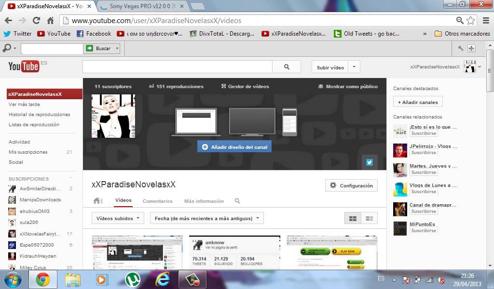Open the Twitter bookmark
This screenshot has width=494, height=289.
coord(18,34)
